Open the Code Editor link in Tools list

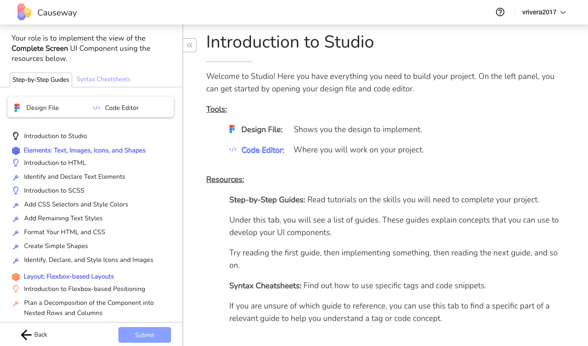263,150
